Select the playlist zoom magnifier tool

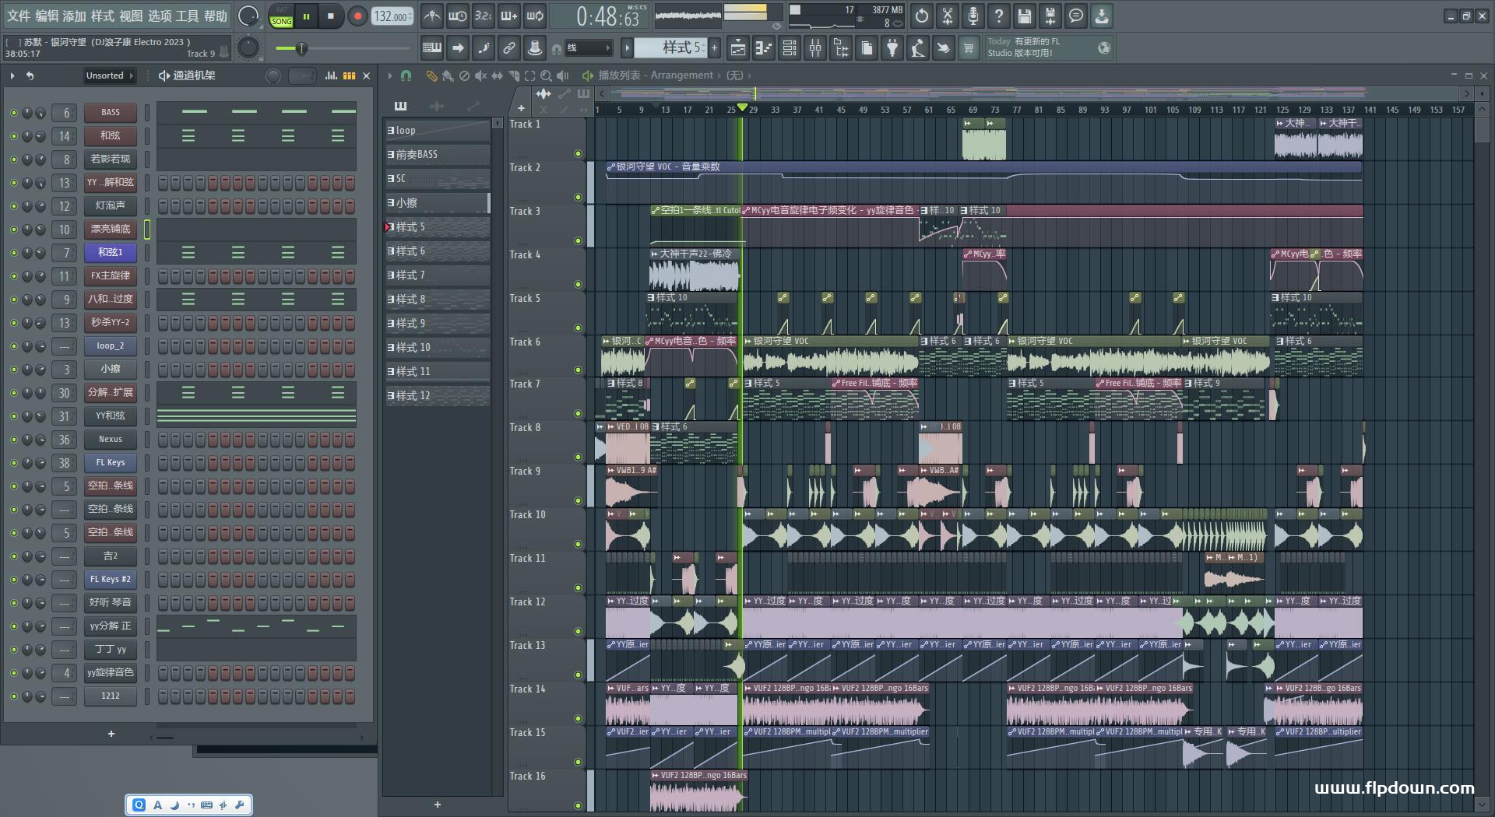pos(546,75)
